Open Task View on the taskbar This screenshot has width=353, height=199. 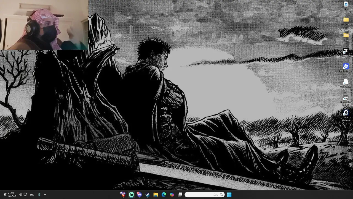pos(180,195)
